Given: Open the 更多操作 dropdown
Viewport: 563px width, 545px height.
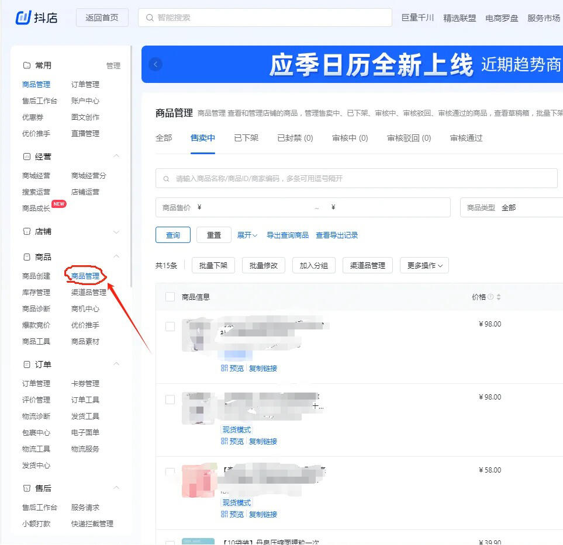Looking at the screenshot, I should click(x=424, y=266).
